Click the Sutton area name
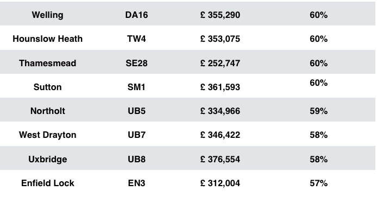 pyautogui.click(x=48, y=87)
